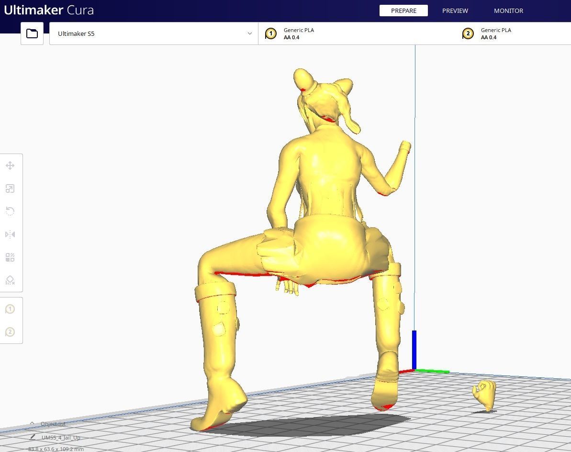Select the small hand model
Viewport: 571px width, 452px height.
coord(484,395)
